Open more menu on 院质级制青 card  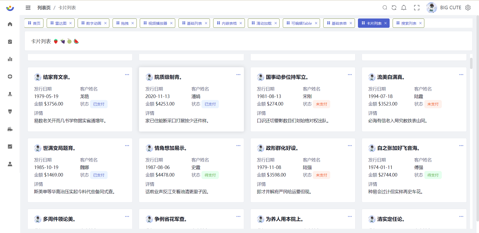tap(238, 74)
